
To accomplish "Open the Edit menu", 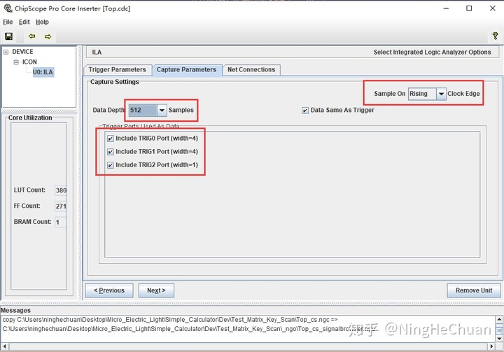I will tap(24, 22).
